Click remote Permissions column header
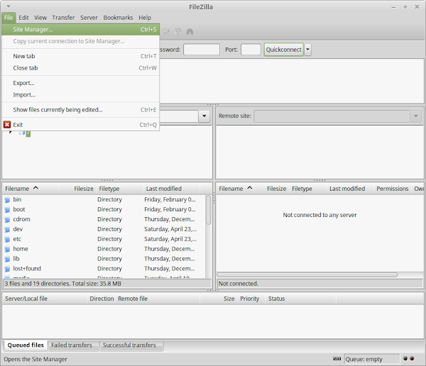 pyautogui.click(x=393, y=189)
